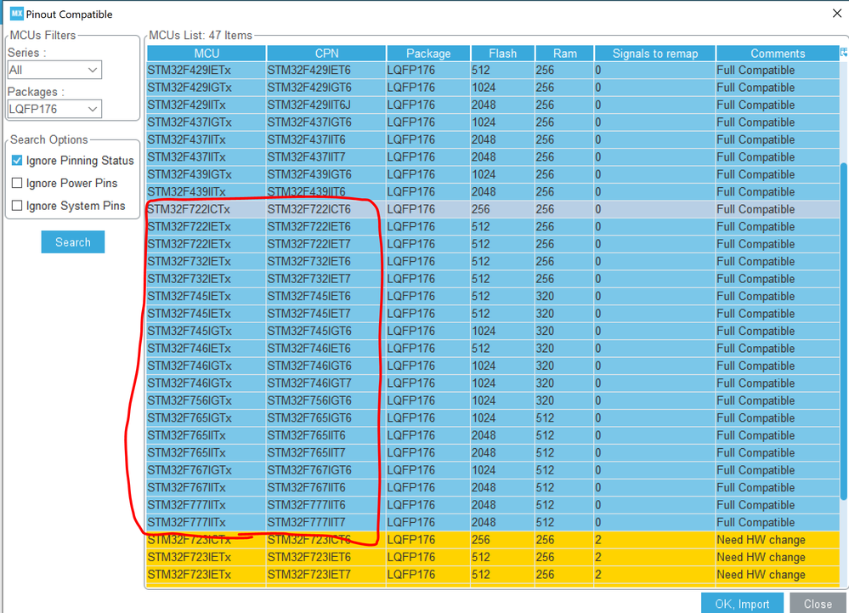Viewport: 849px width, 613px height.
Task: Click the MX application icon in title bar
Action: tap(17, 14)
